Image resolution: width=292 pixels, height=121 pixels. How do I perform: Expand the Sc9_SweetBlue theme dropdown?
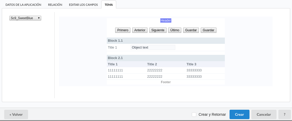tap(25, 18)
